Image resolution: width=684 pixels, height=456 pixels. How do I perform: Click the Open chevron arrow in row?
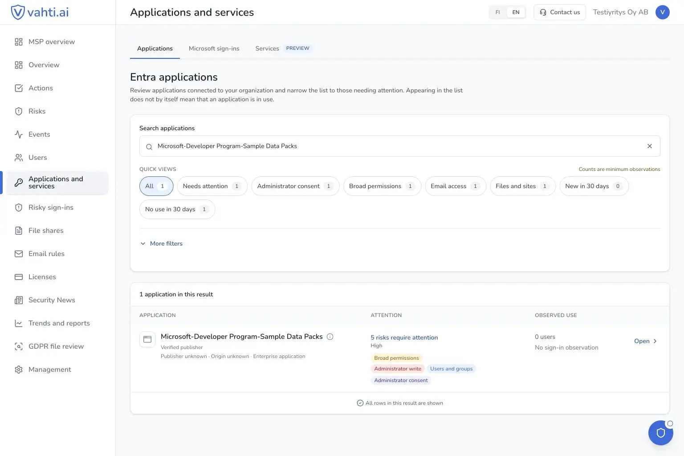pyautogui.click(x=655, y=341)
